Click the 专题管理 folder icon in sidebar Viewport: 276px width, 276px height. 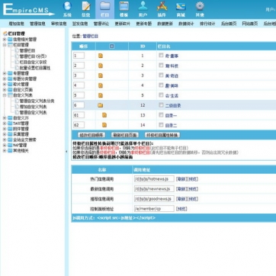pyautogui.click(x=10, y=73)
